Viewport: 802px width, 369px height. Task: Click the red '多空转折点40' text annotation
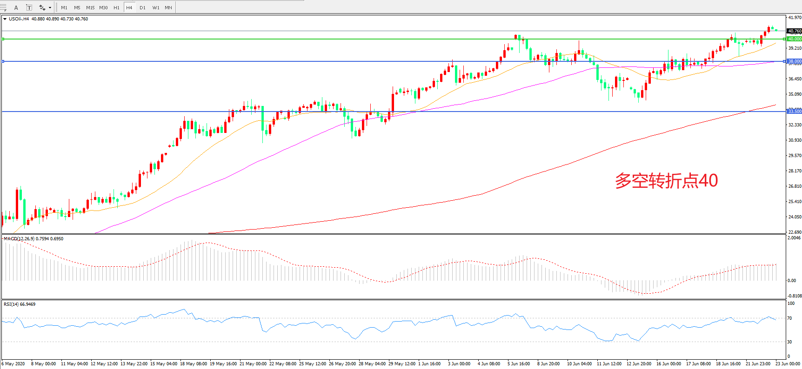pos(666,180)
